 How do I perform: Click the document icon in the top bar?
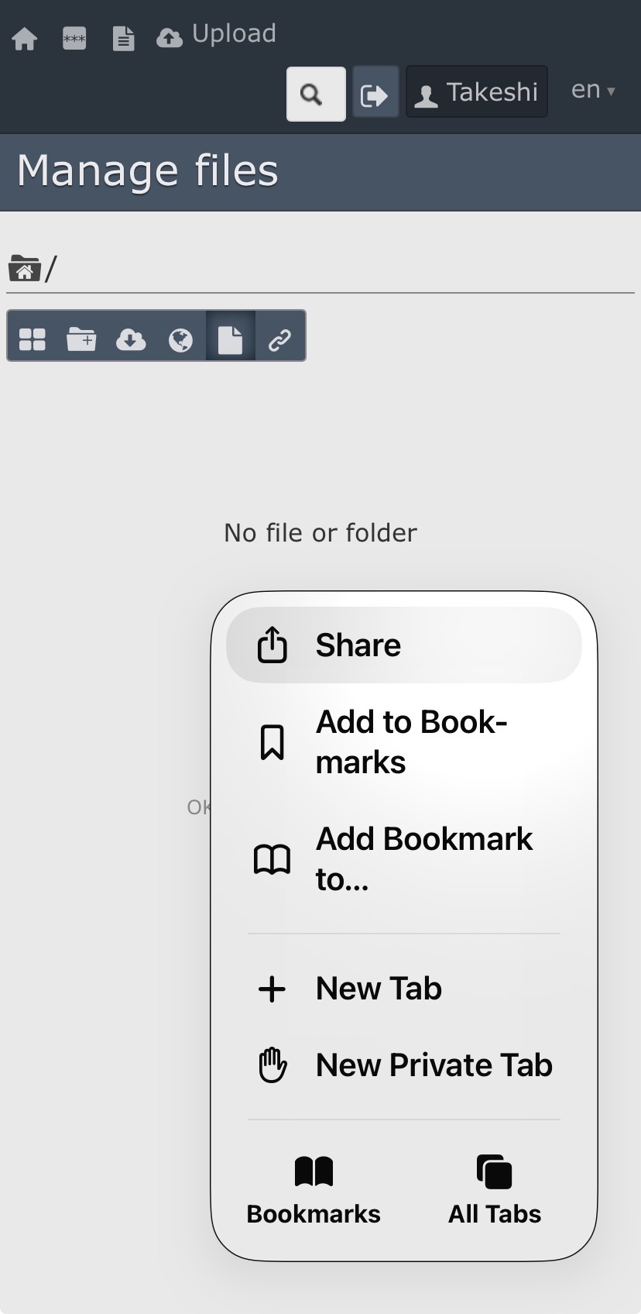124,38
